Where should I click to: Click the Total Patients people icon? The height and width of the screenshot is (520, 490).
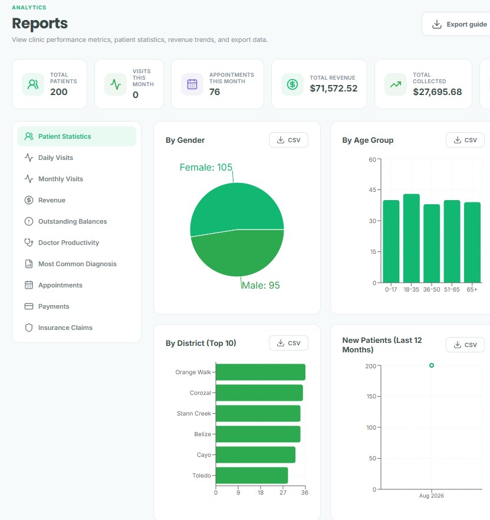(x=33, y=84)
